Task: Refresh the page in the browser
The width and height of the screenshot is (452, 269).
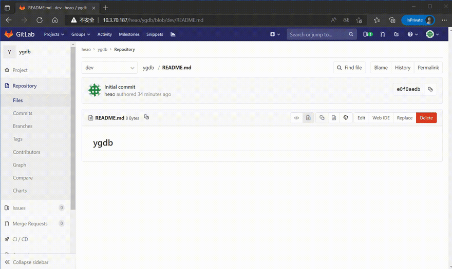Action: [x=40, y=20]
